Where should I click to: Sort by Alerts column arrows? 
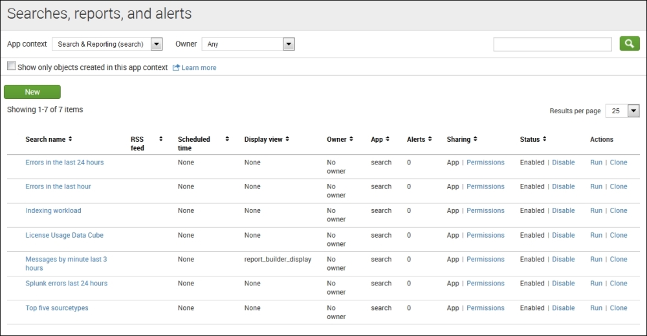430,139
